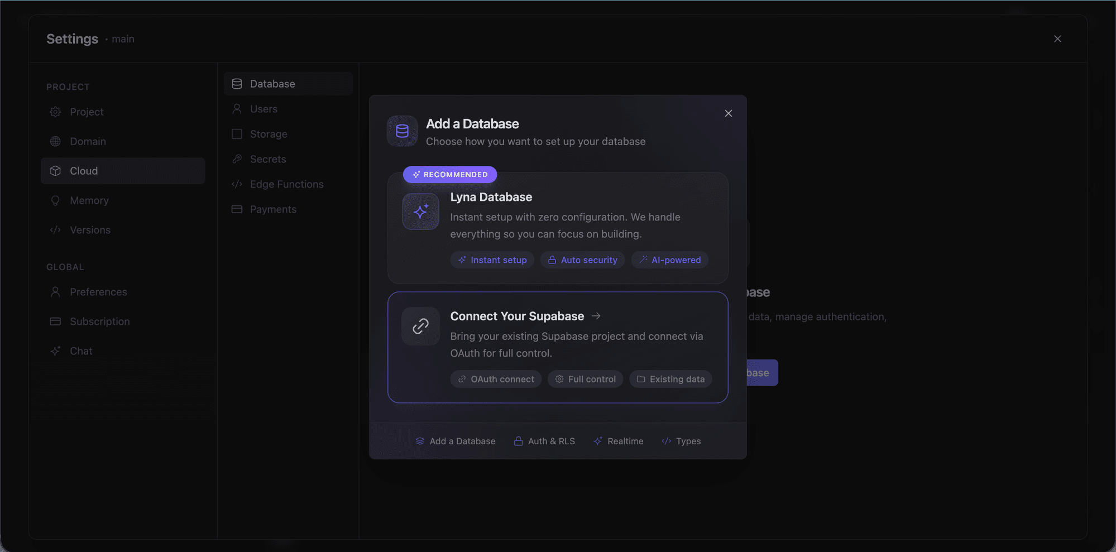Click the Lyna Database sparkle icon

tap(420, 212)
